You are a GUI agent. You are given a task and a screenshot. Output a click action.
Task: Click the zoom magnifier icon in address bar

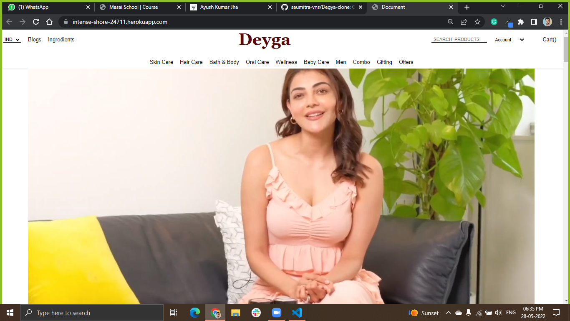point(451,22)
